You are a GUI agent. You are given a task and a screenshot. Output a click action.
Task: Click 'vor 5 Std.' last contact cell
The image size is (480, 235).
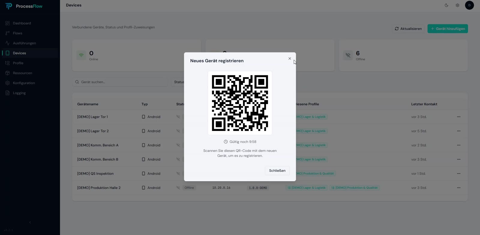[419, 131]
